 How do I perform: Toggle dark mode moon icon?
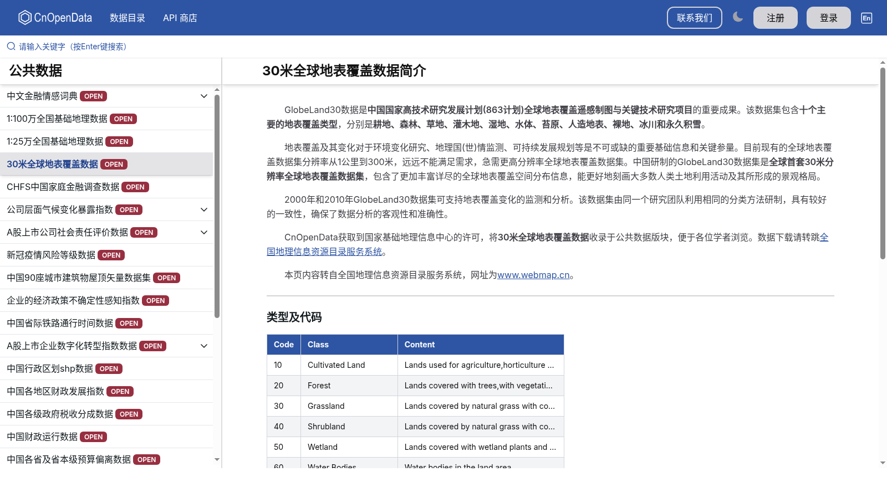pos(737,17)
